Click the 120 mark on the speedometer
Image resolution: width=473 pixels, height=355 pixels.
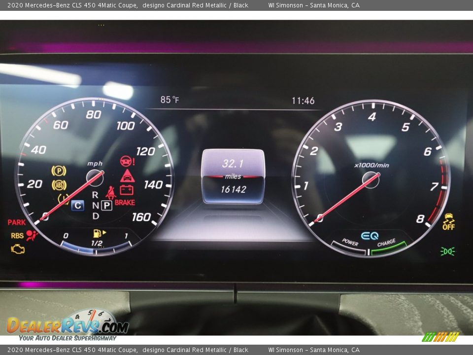[x=146, y=151]
